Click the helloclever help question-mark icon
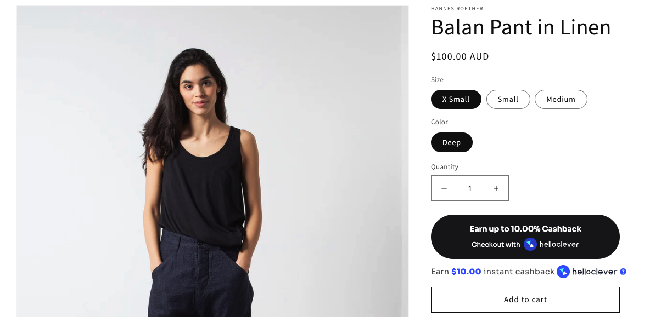This screenshot has height=317, width=650. [623, 272]
